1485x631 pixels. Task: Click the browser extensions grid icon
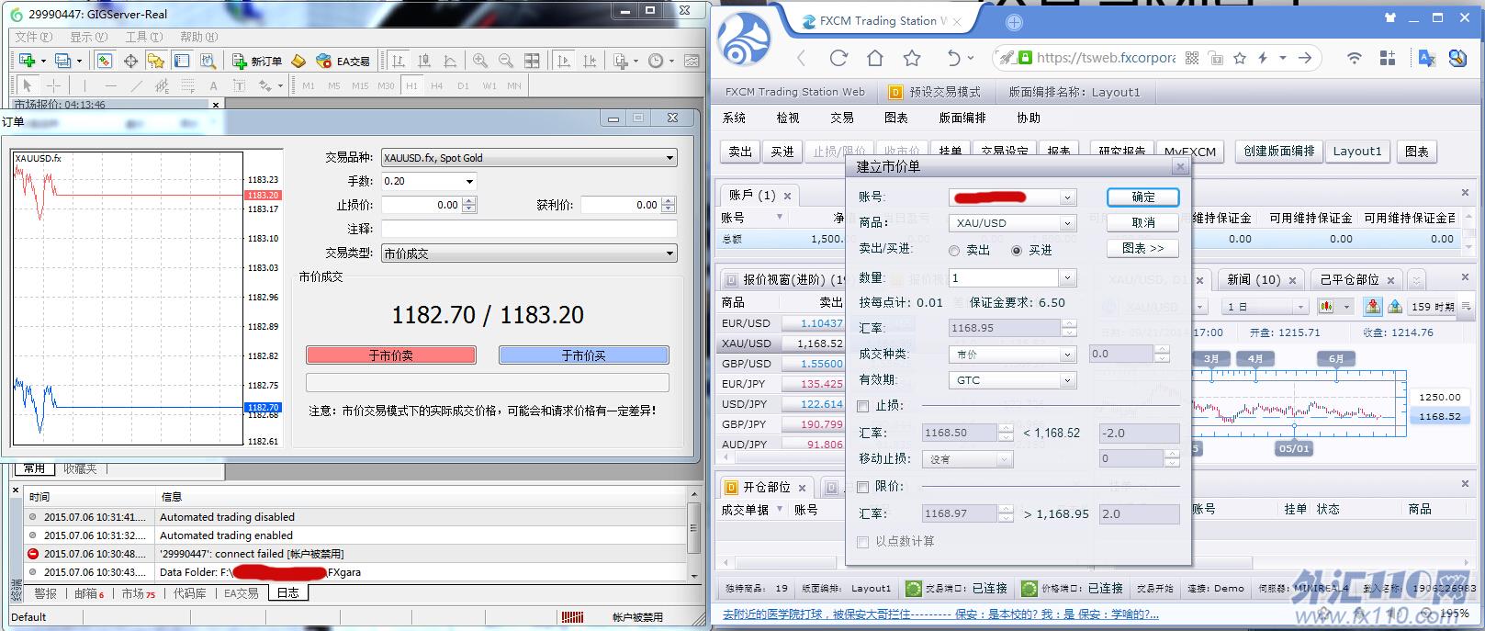coord(1388,58)
